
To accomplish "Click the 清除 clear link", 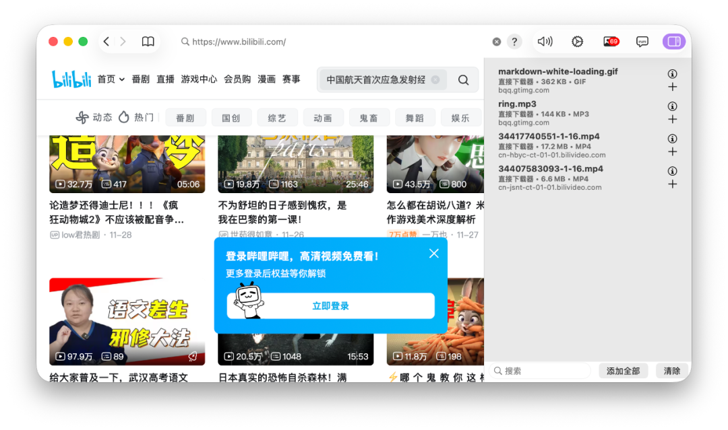I will 671,371.
